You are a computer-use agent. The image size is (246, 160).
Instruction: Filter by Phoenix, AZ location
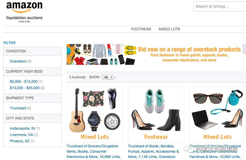20,141
